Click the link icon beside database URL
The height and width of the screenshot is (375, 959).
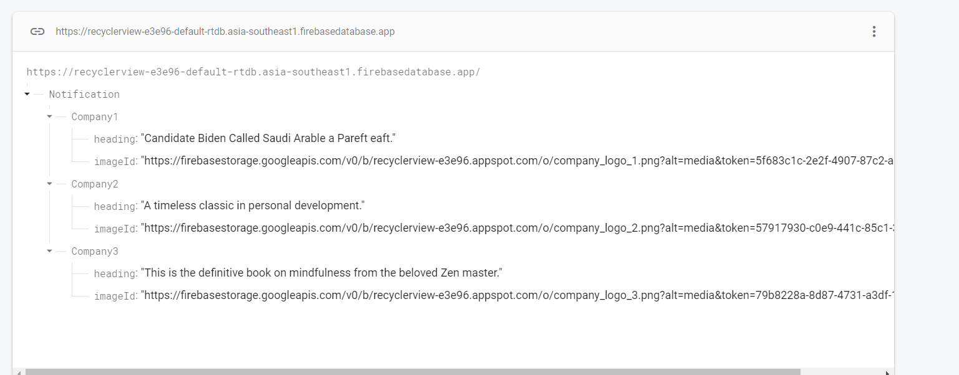pos(37,32)
